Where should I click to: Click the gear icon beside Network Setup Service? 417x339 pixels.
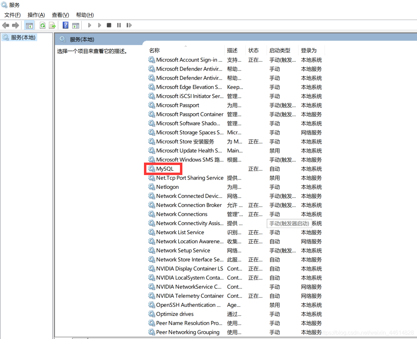click(152, 250)
